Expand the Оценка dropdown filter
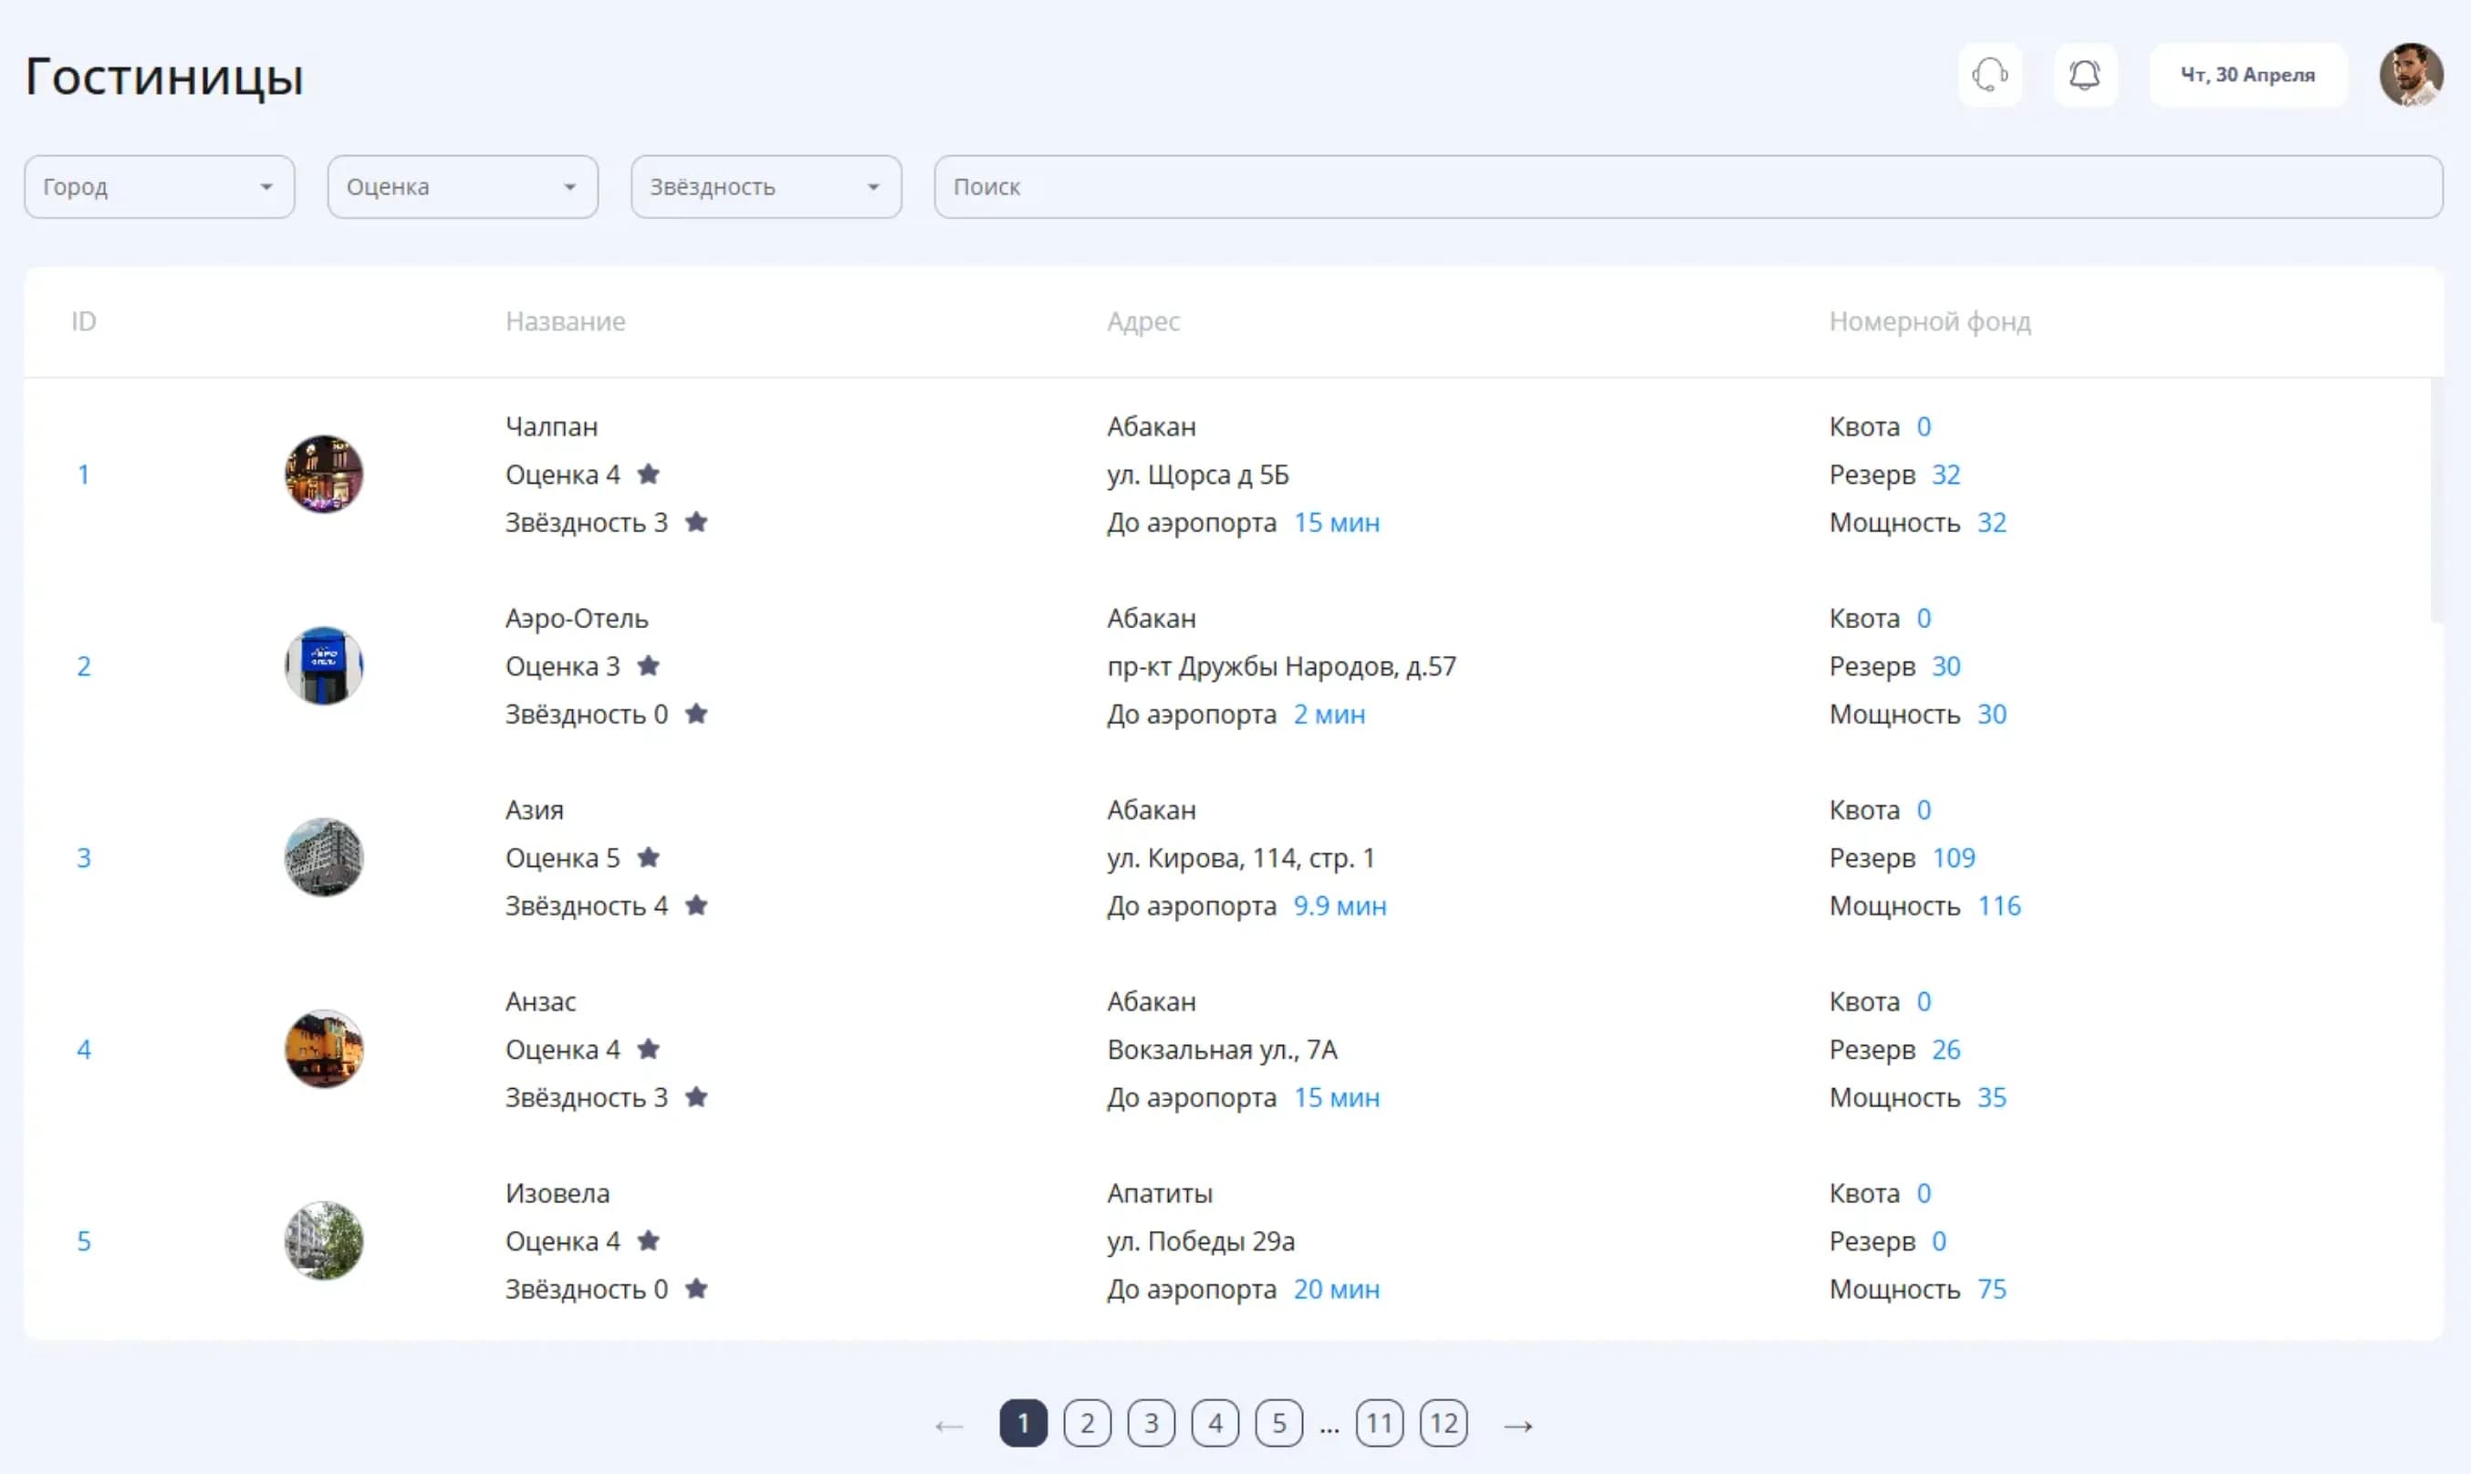The height and width of the screenshot is (1474, 2471). pos(463,187)
